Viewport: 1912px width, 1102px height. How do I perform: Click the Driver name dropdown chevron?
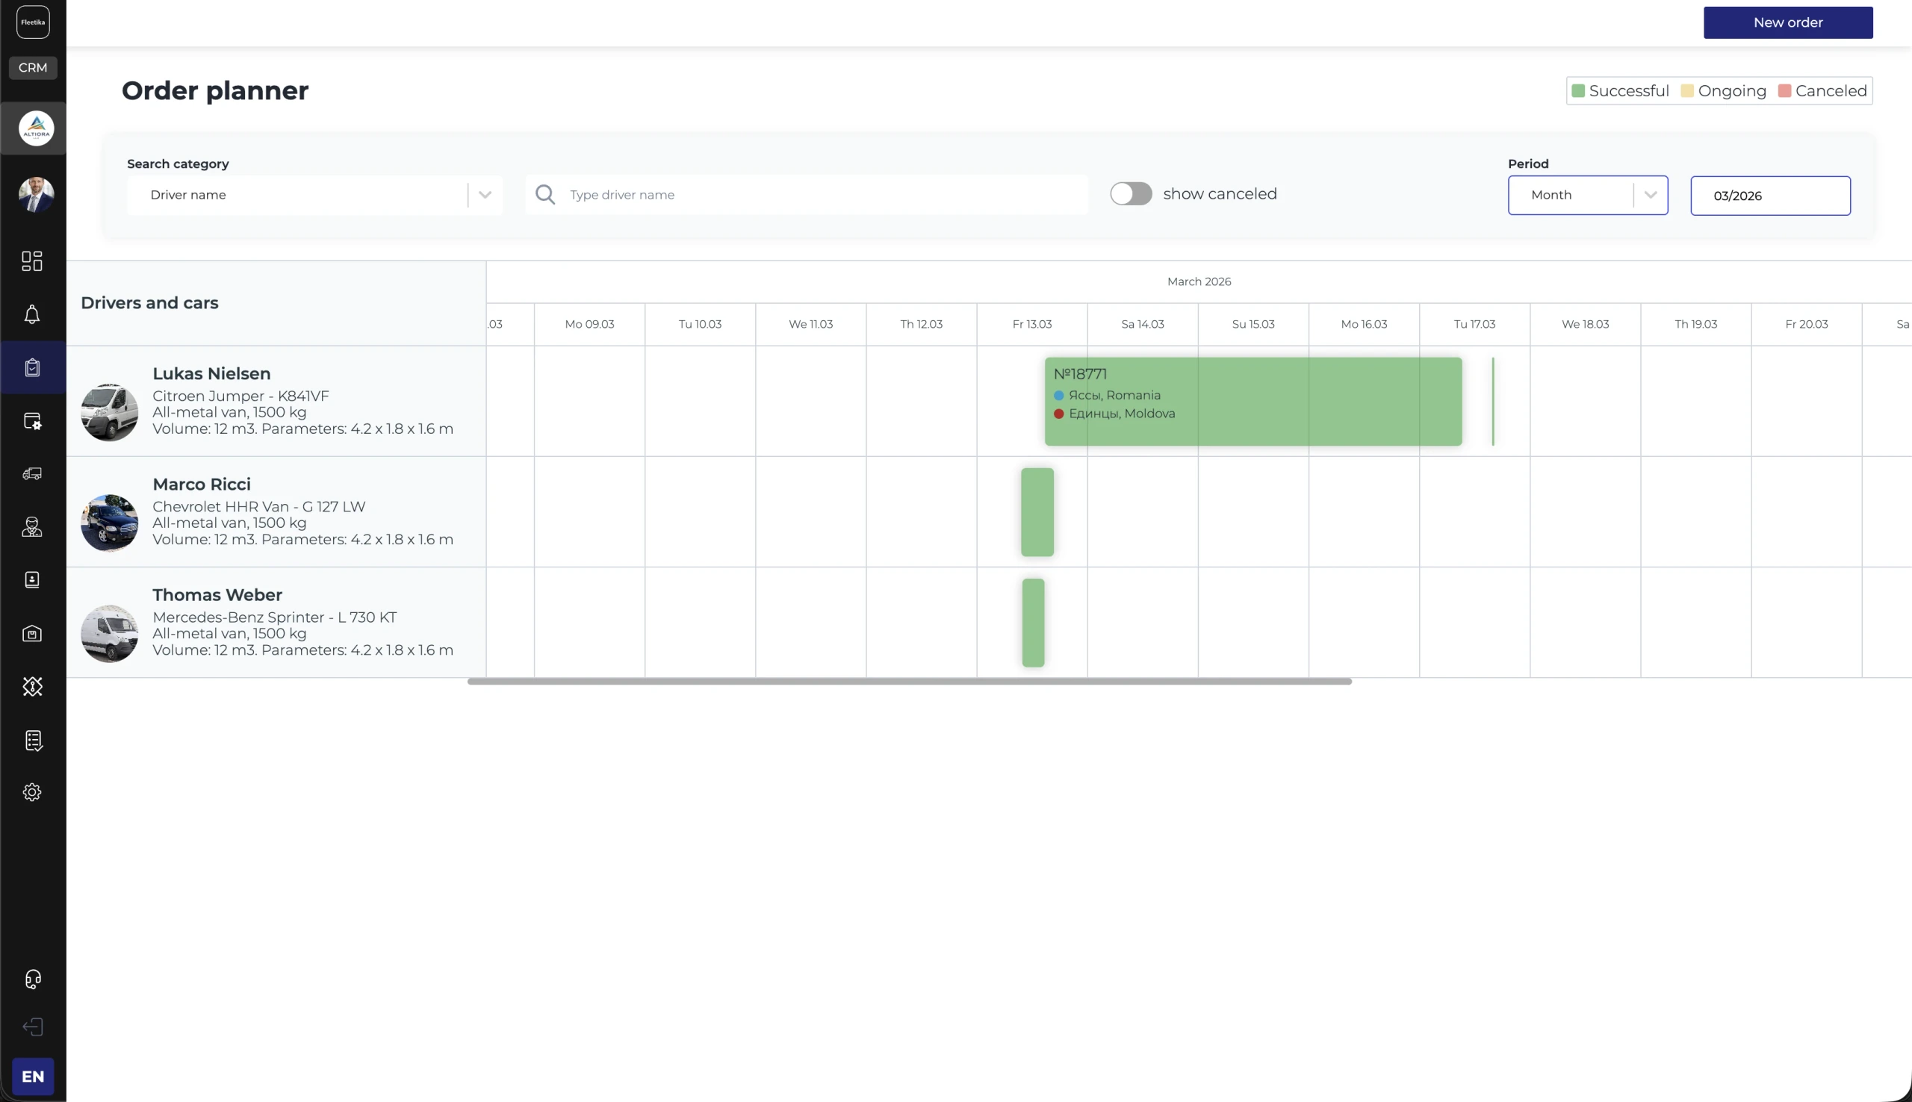pos(485,196)
